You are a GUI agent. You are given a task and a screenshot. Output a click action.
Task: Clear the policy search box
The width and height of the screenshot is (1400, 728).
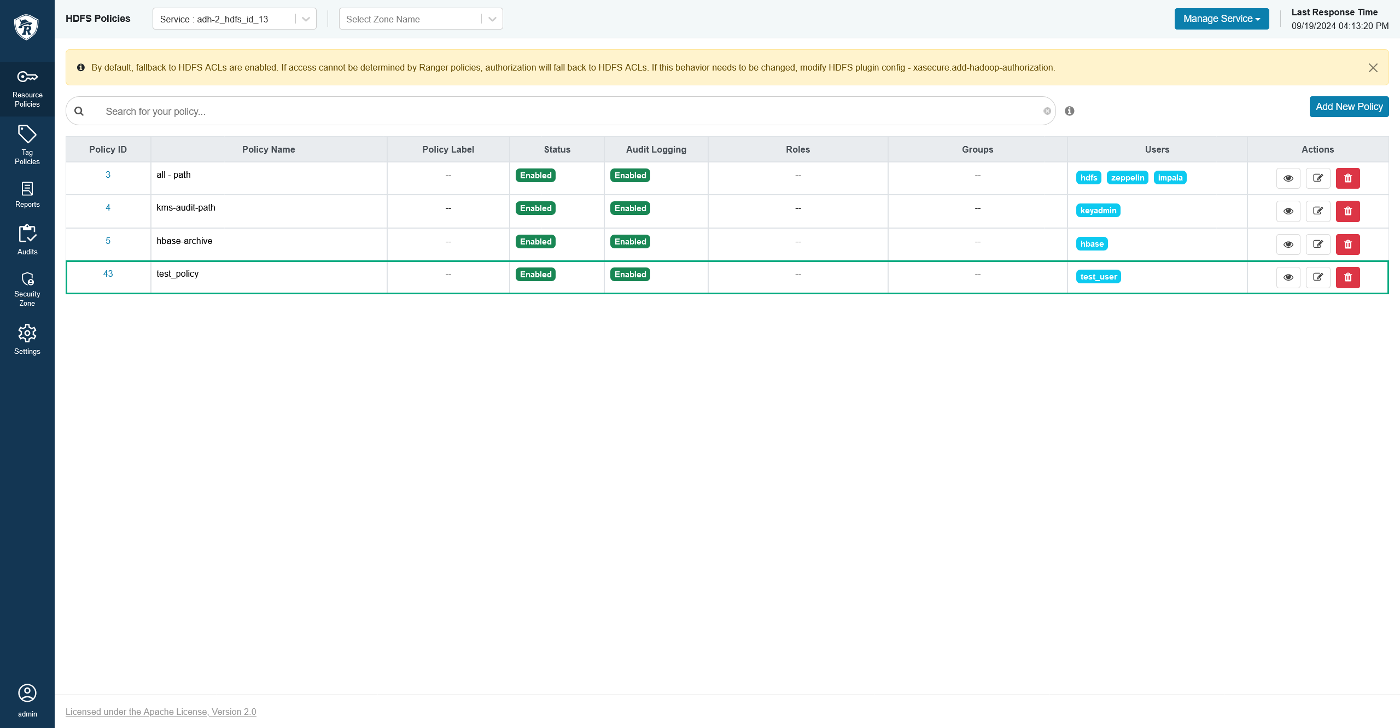(x=1047, y=111)
